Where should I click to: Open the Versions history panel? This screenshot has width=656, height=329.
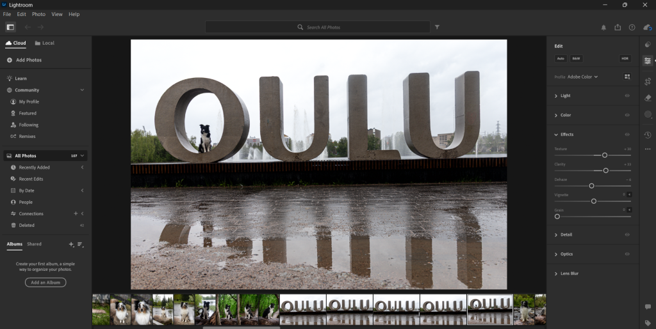pos(648,134)
